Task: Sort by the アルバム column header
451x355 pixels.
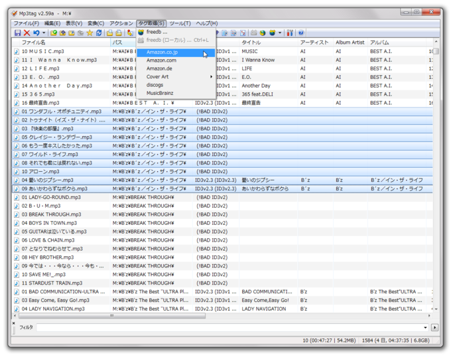Action: click(397, 42)
